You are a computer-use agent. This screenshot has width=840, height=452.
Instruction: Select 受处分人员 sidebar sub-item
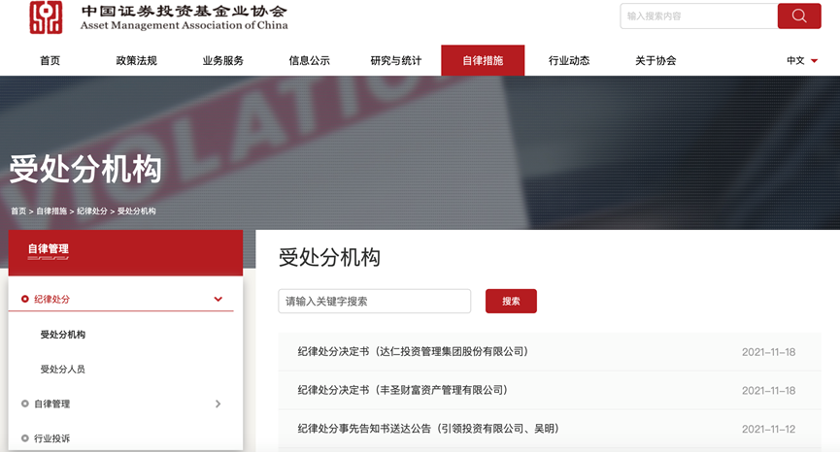coord(63,370)
